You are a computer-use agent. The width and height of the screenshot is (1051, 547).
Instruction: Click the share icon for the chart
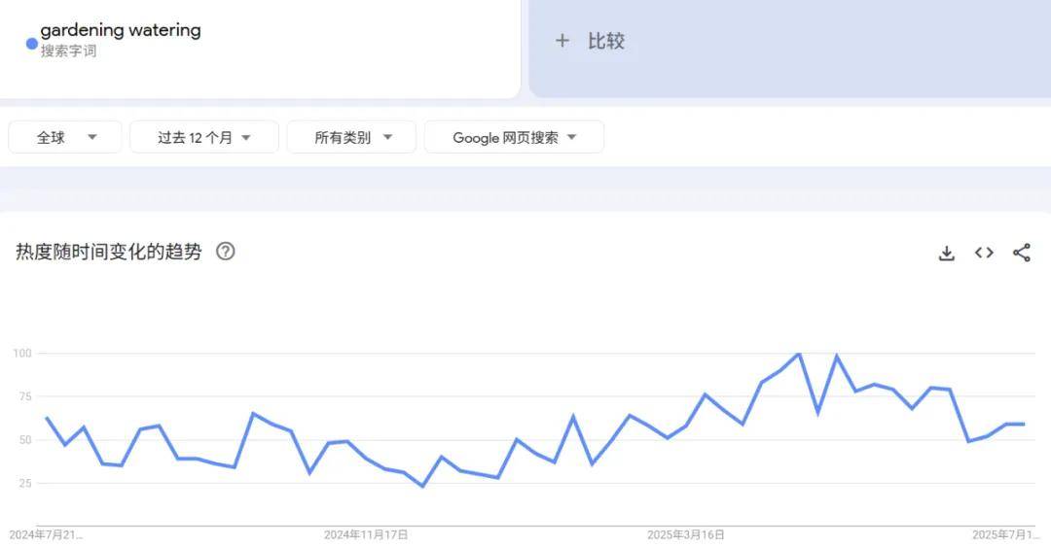1021,253
